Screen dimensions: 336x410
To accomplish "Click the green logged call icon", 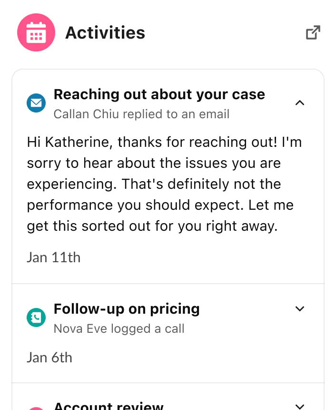I will [36, 318].
